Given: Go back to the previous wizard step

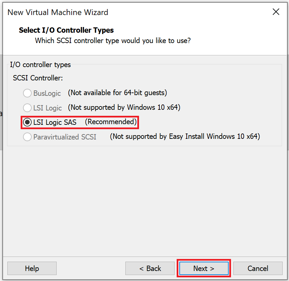Looking at the screenshot, I should pyautogui.click(x=150, y=268).
